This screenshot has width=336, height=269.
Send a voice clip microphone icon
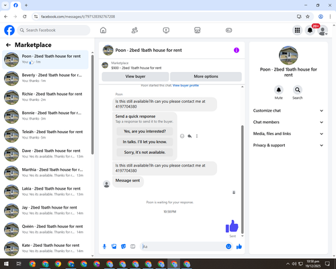[104, 247]
